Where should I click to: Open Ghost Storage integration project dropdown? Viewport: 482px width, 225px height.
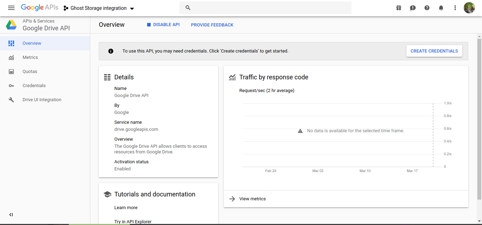[99, 8]
